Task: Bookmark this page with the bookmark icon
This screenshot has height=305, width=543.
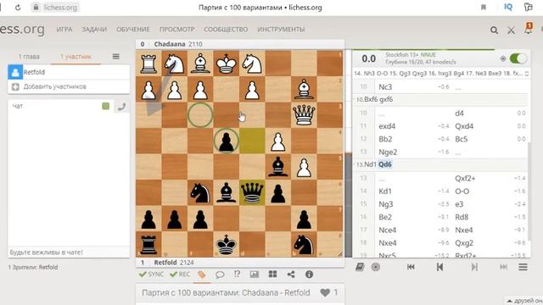Action: (484, 8)
